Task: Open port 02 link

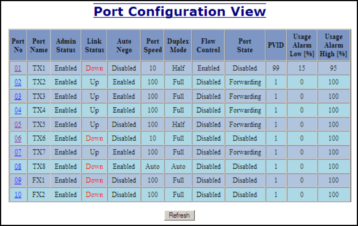Action: [18, 82]
